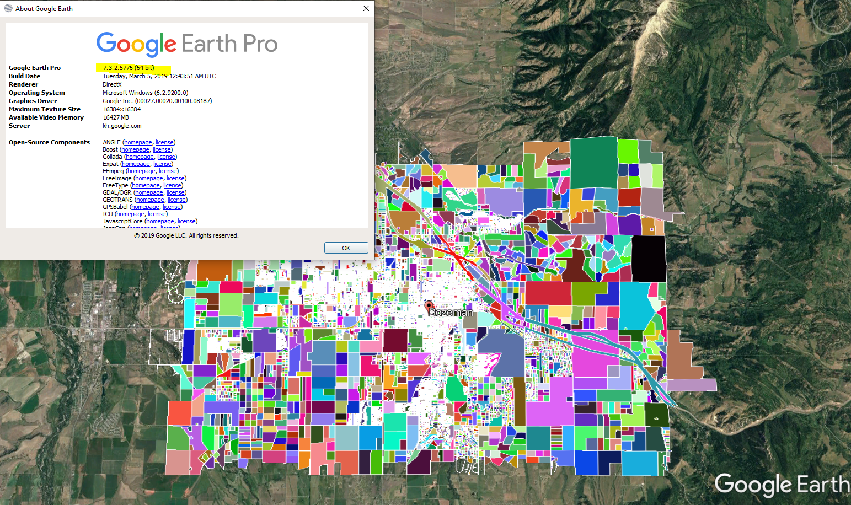
Task: Open the FreeType license link
Action: pos(172,185)
